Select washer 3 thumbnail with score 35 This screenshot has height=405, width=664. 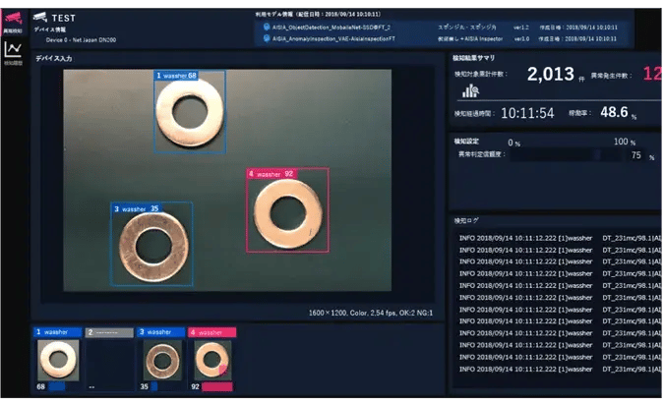161,360
